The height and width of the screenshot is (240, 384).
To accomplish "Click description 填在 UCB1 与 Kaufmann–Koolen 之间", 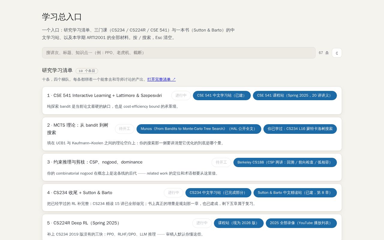I will [136, 143].
